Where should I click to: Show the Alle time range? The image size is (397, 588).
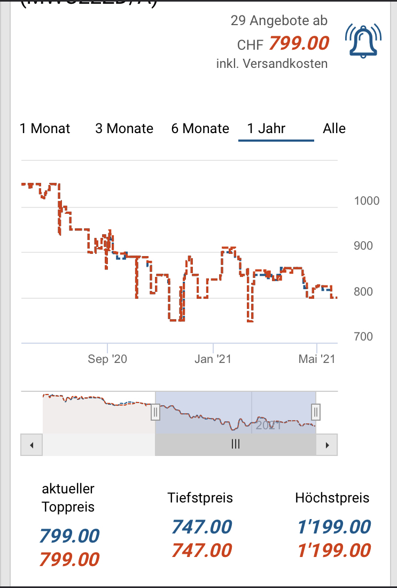point(334,129)
